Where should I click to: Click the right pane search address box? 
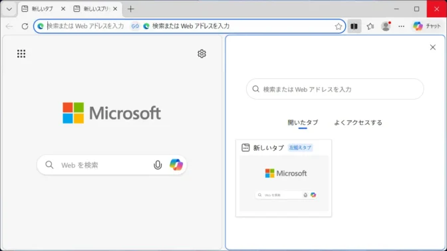(335, 89)
